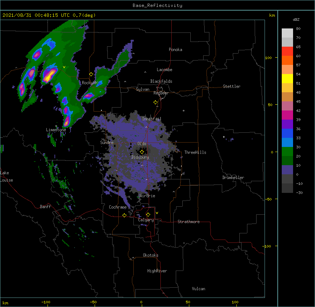Choose the magenta 42 dBZ legend swatch
The width and height of the screenshot is (315, 307).
287,115
